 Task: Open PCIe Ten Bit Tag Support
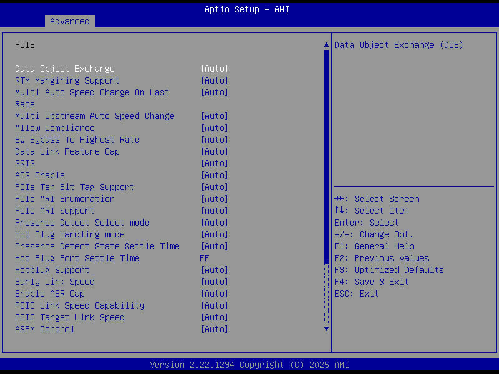74,186
